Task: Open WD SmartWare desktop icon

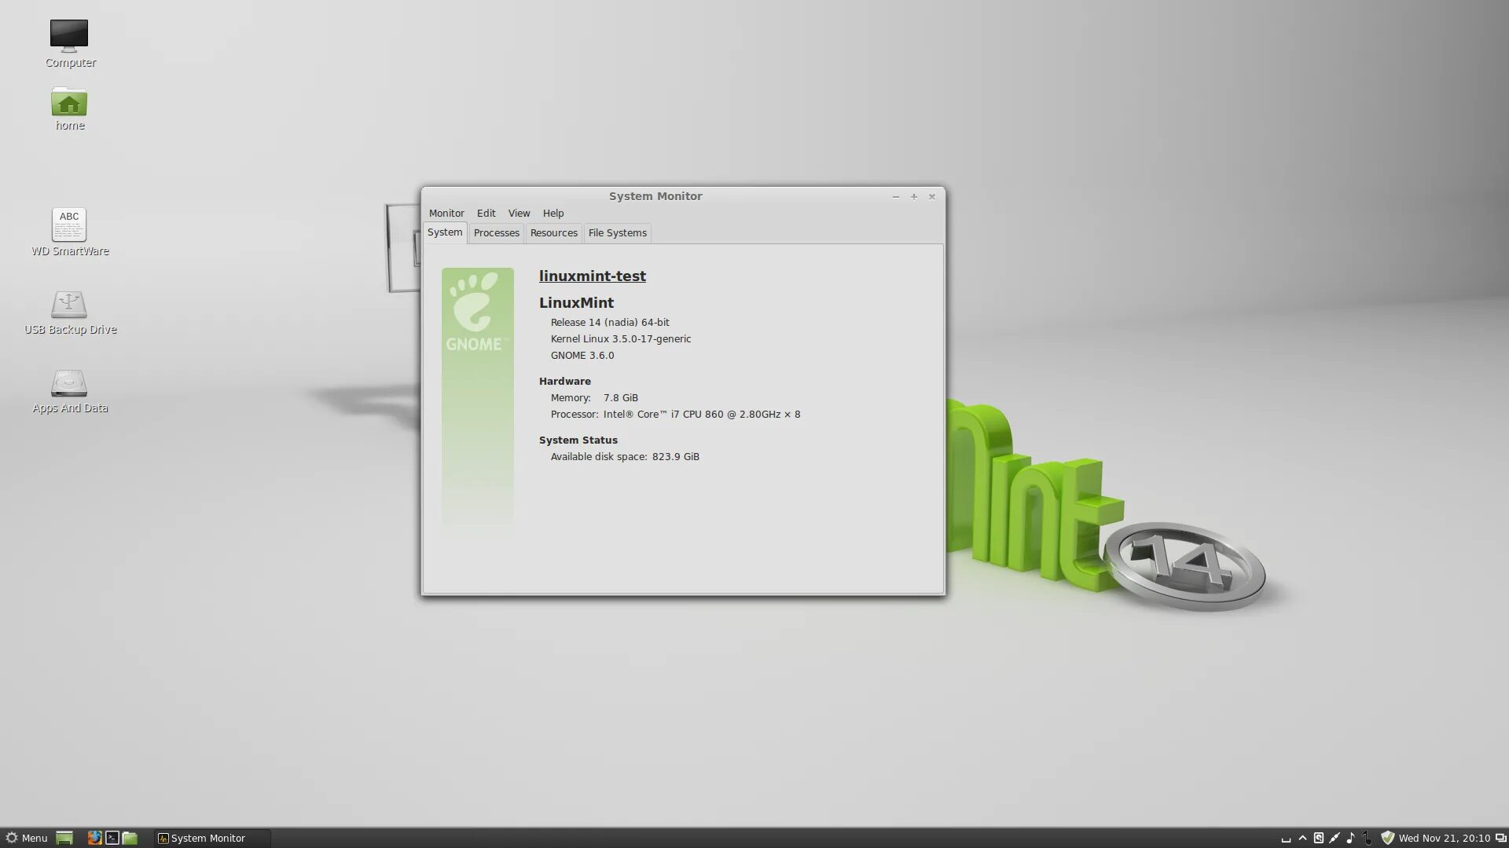Action: [x=69, y=225]
